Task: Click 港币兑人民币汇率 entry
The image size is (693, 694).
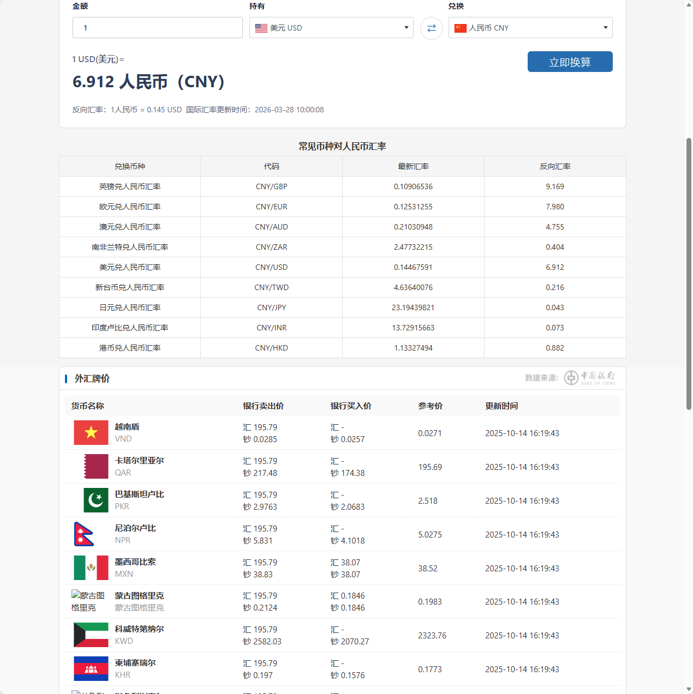Action: click(x=130, y=348)
